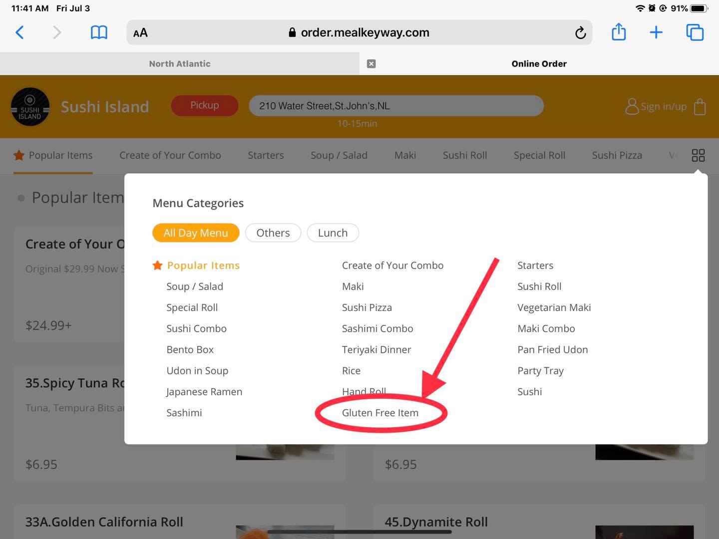Switch to the North Atlantic tab
This screenshot has height=539, width=719.
click(180, 64)
